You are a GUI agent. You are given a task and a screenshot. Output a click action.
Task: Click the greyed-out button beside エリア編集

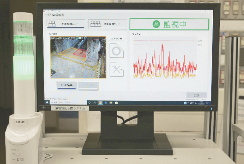tap(88, 85)
